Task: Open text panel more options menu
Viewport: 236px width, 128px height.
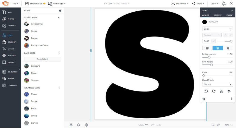Action: (x=231, y=99)
